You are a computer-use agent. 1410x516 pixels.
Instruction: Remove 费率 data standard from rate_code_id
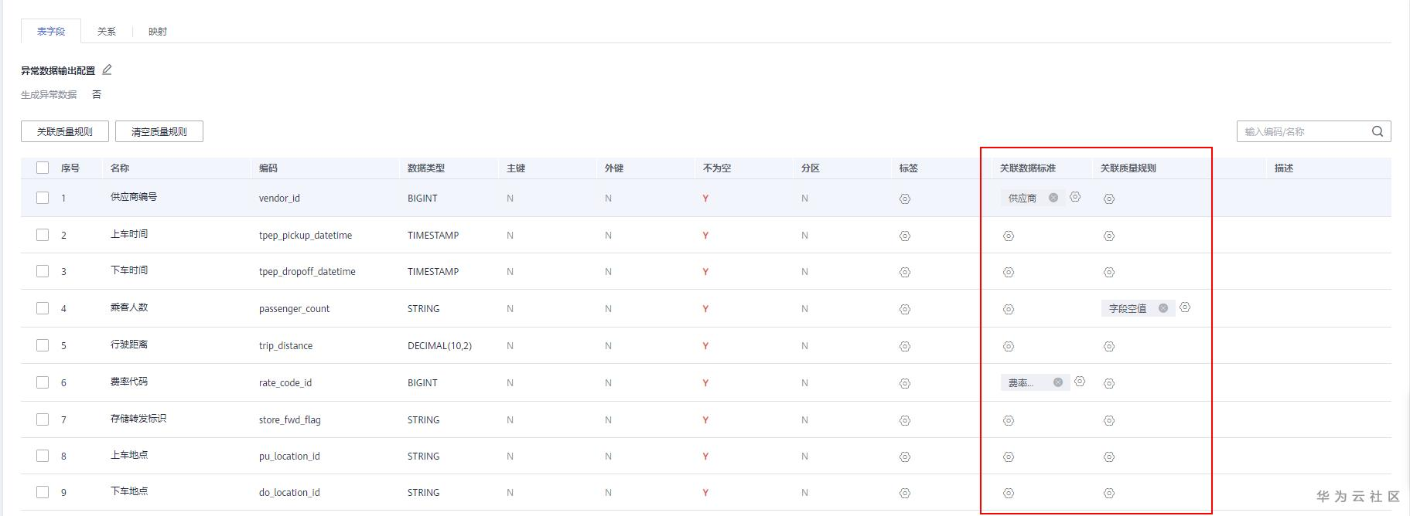pos(1058,382)
